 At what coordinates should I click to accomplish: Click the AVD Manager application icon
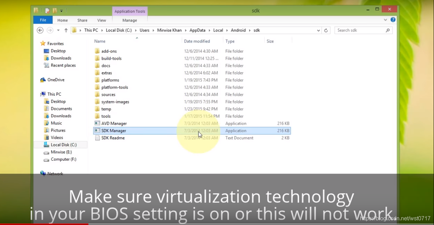97,124
